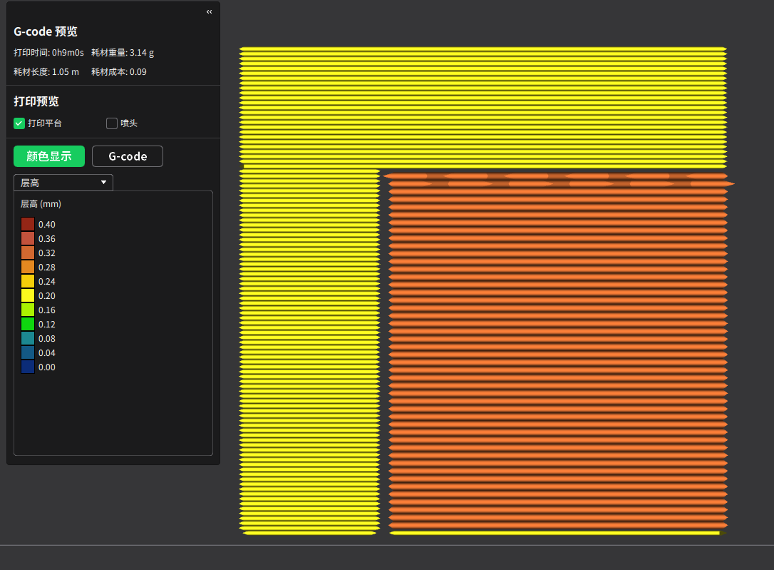Screen dimensions: 774x570
Task: Click the 层高 (mm) legend title
Action: coord(41,204)
